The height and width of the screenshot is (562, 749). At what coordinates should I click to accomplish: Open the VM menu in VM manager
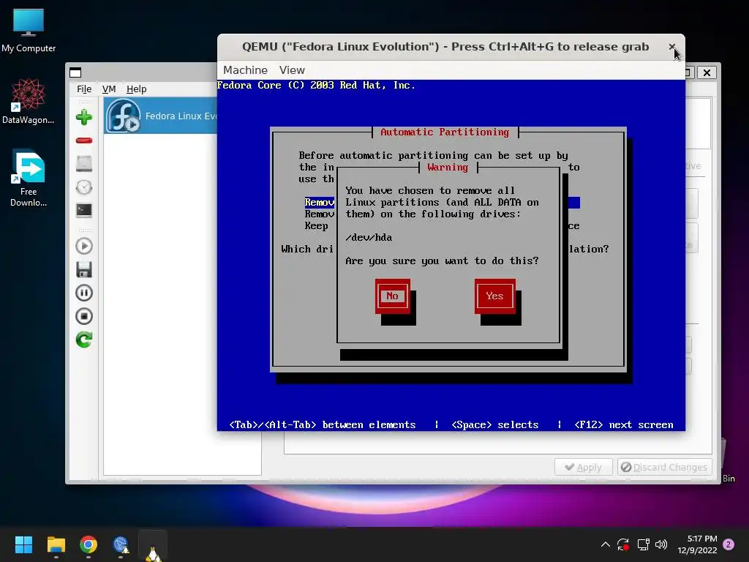(109, 89)
